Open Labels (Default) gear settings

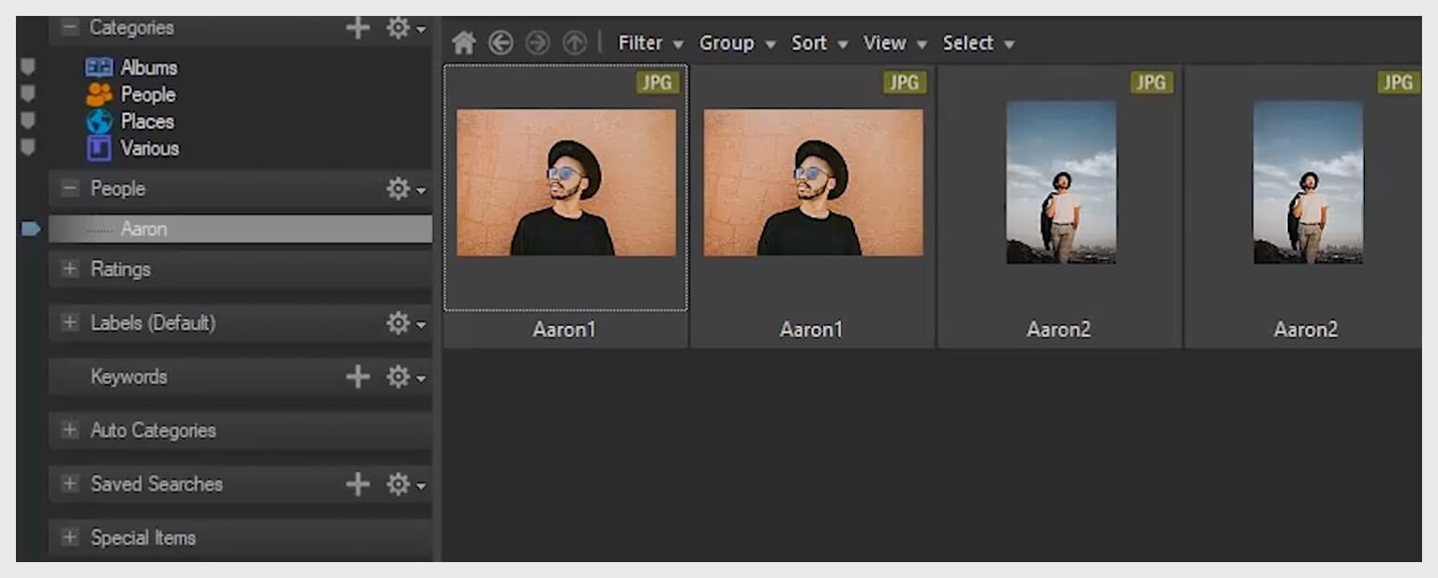(406, 323)
